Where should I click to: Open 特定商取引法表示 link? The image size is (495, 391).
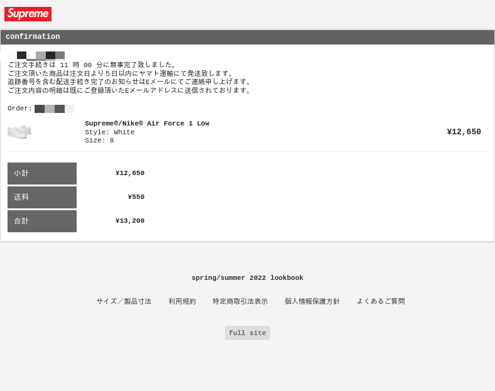pos(240,301)
